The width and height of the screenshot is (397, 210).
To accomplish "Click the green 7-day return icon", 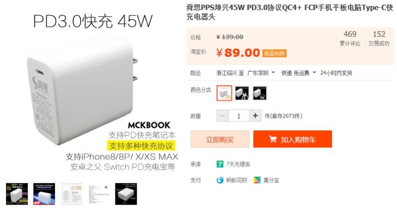I will 220,164.
